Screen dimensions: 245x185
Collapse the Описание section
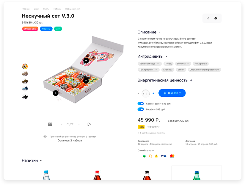[x=160, y=32]
